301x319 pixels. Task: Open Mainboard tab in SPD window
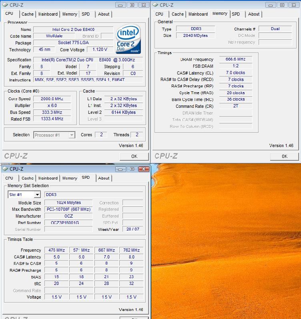(48, 178)
